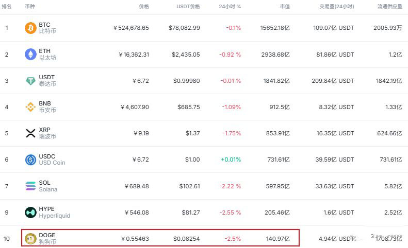Click the Hyperliquid HYPE coin icon
The image size is (408, 248).
tap(30, 212)
